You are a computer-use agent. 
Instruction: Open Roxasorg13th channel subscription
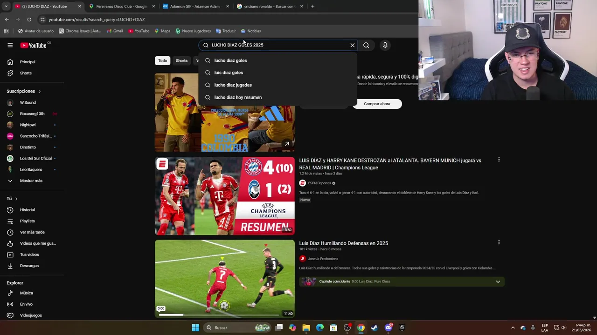[32, 114]
